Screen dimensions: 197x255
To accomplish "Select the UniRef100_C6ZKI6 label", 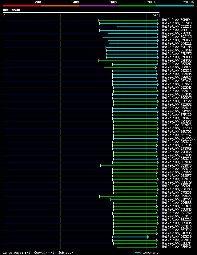I will coord(177,91).
